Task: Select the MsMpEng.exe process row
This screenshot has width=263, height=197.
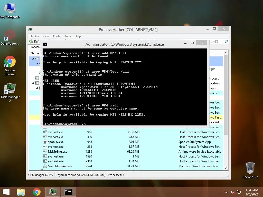Action: coord(126,151)
